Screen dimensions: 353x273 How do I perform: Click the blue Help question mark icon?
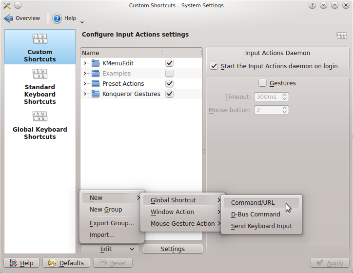[57, 19]
